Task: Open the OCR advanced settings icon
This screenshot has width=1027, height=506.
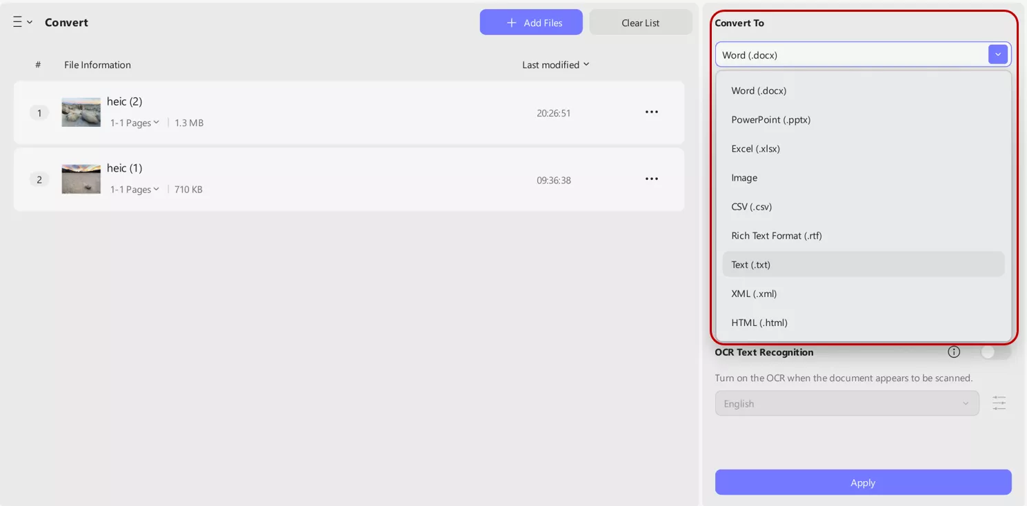Action: tap(999, 403)
